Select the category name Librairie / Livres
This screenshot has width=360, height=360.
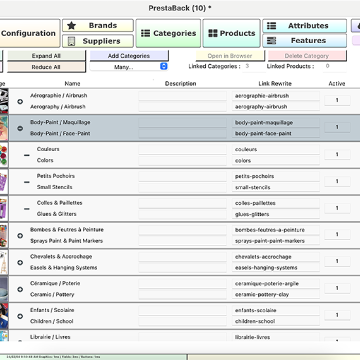click(x=50, y=337)
